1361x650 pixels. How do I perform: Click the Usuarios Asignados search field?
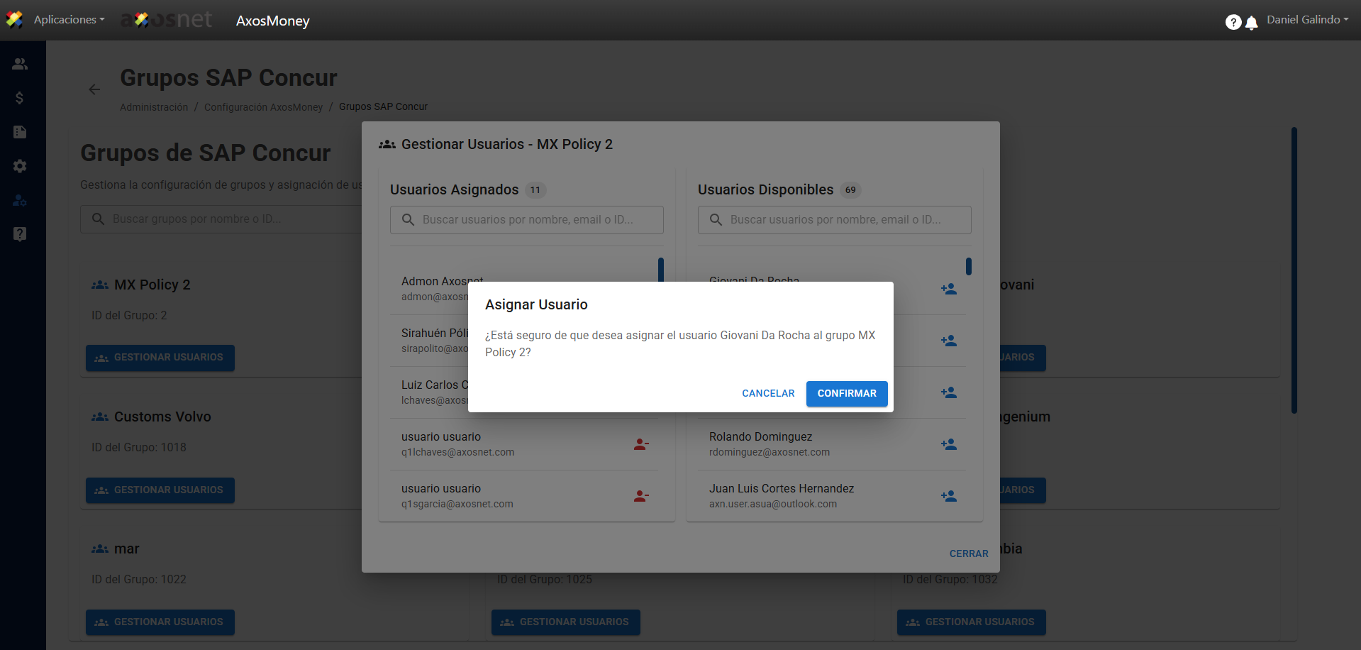pyautogui.click(x=527, y=220)
